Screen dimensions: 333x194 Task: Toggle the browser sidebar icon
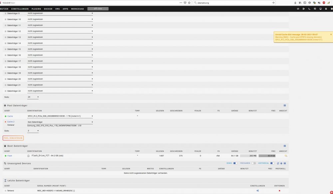tap(305, 3)
